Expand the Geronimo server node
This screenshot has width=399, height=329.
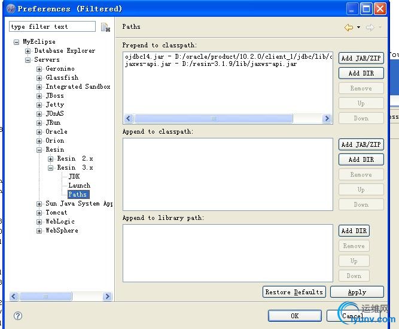coord(39,69)
